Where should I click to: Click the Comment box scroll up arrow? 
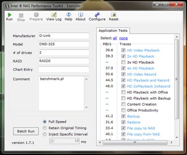click(86, 79)
